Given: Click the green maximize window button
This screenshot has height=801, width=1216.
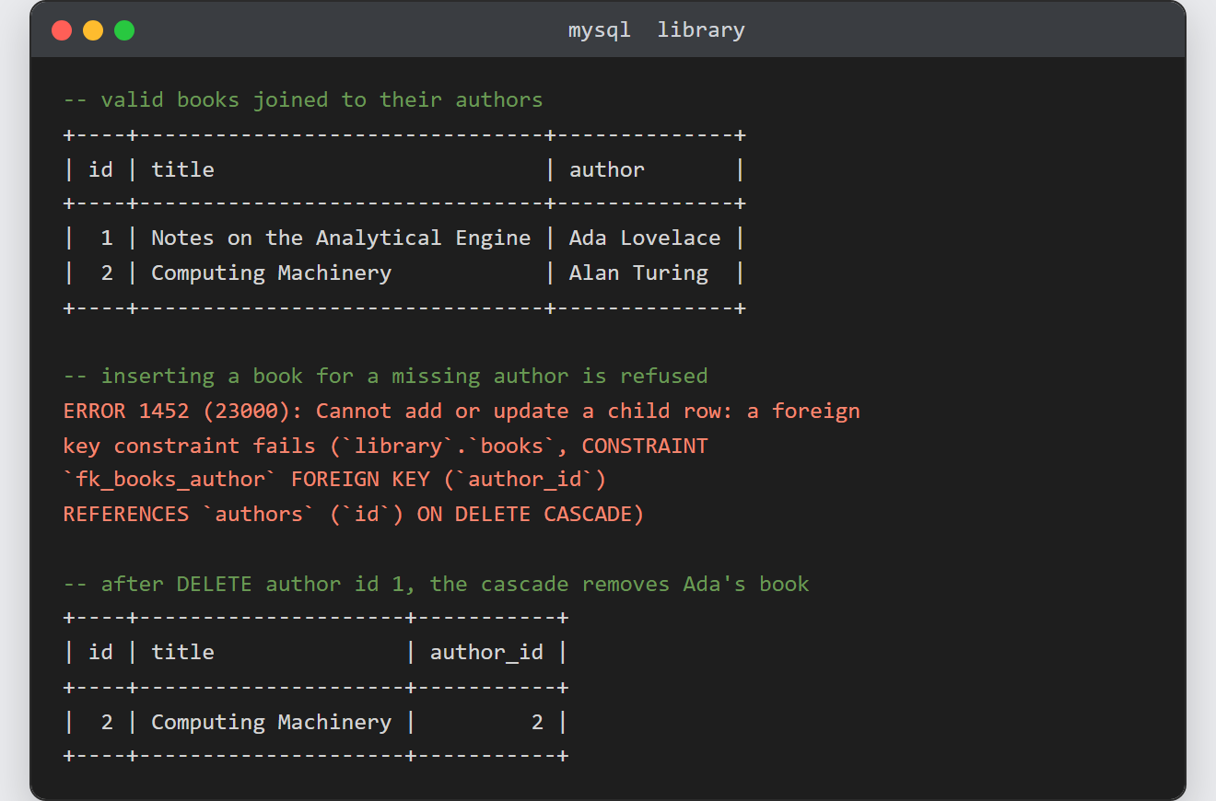Looking at the screenshot, I should 124,30.
